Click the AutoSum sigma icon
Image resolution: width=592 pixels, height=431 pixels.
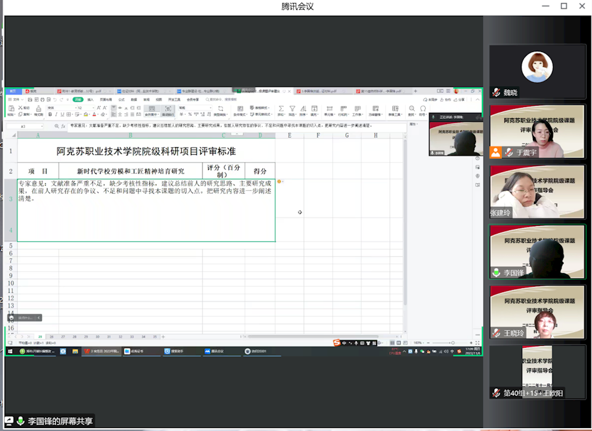(281, 109)
